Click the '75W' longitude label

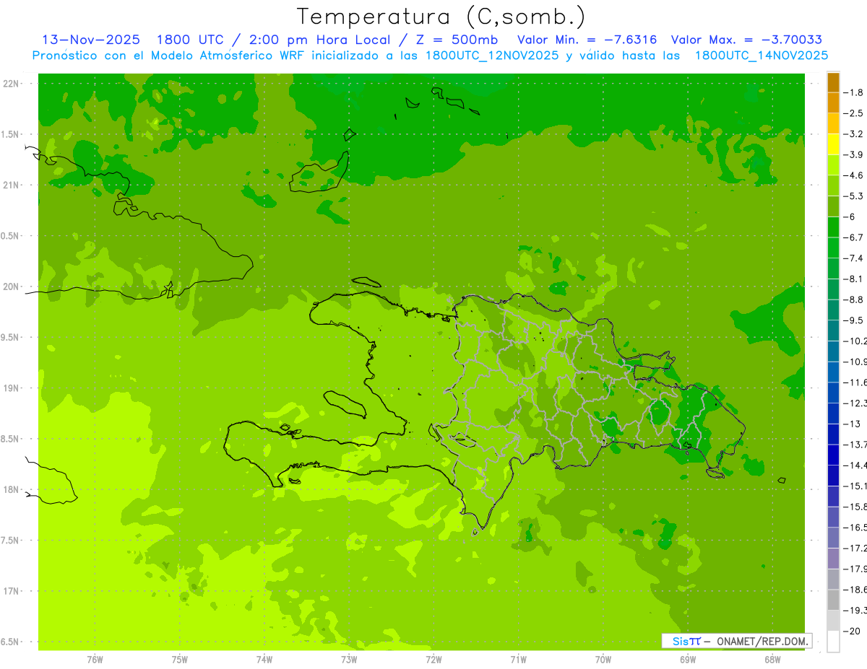(x=180, y=659)
